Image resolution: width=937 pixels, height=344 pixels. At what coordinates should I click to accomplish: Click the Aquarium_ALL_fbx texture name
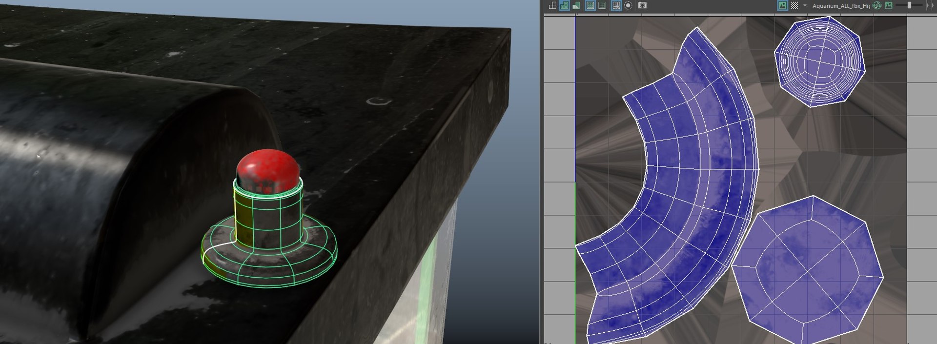841,6
